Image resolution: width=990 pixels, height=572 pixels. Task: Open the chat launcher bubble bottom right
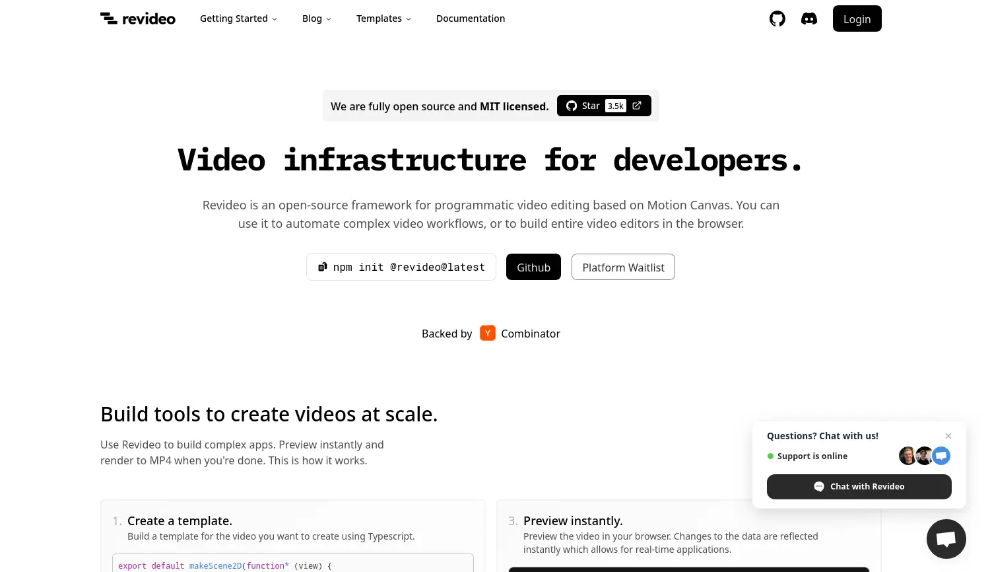(946, 538)
